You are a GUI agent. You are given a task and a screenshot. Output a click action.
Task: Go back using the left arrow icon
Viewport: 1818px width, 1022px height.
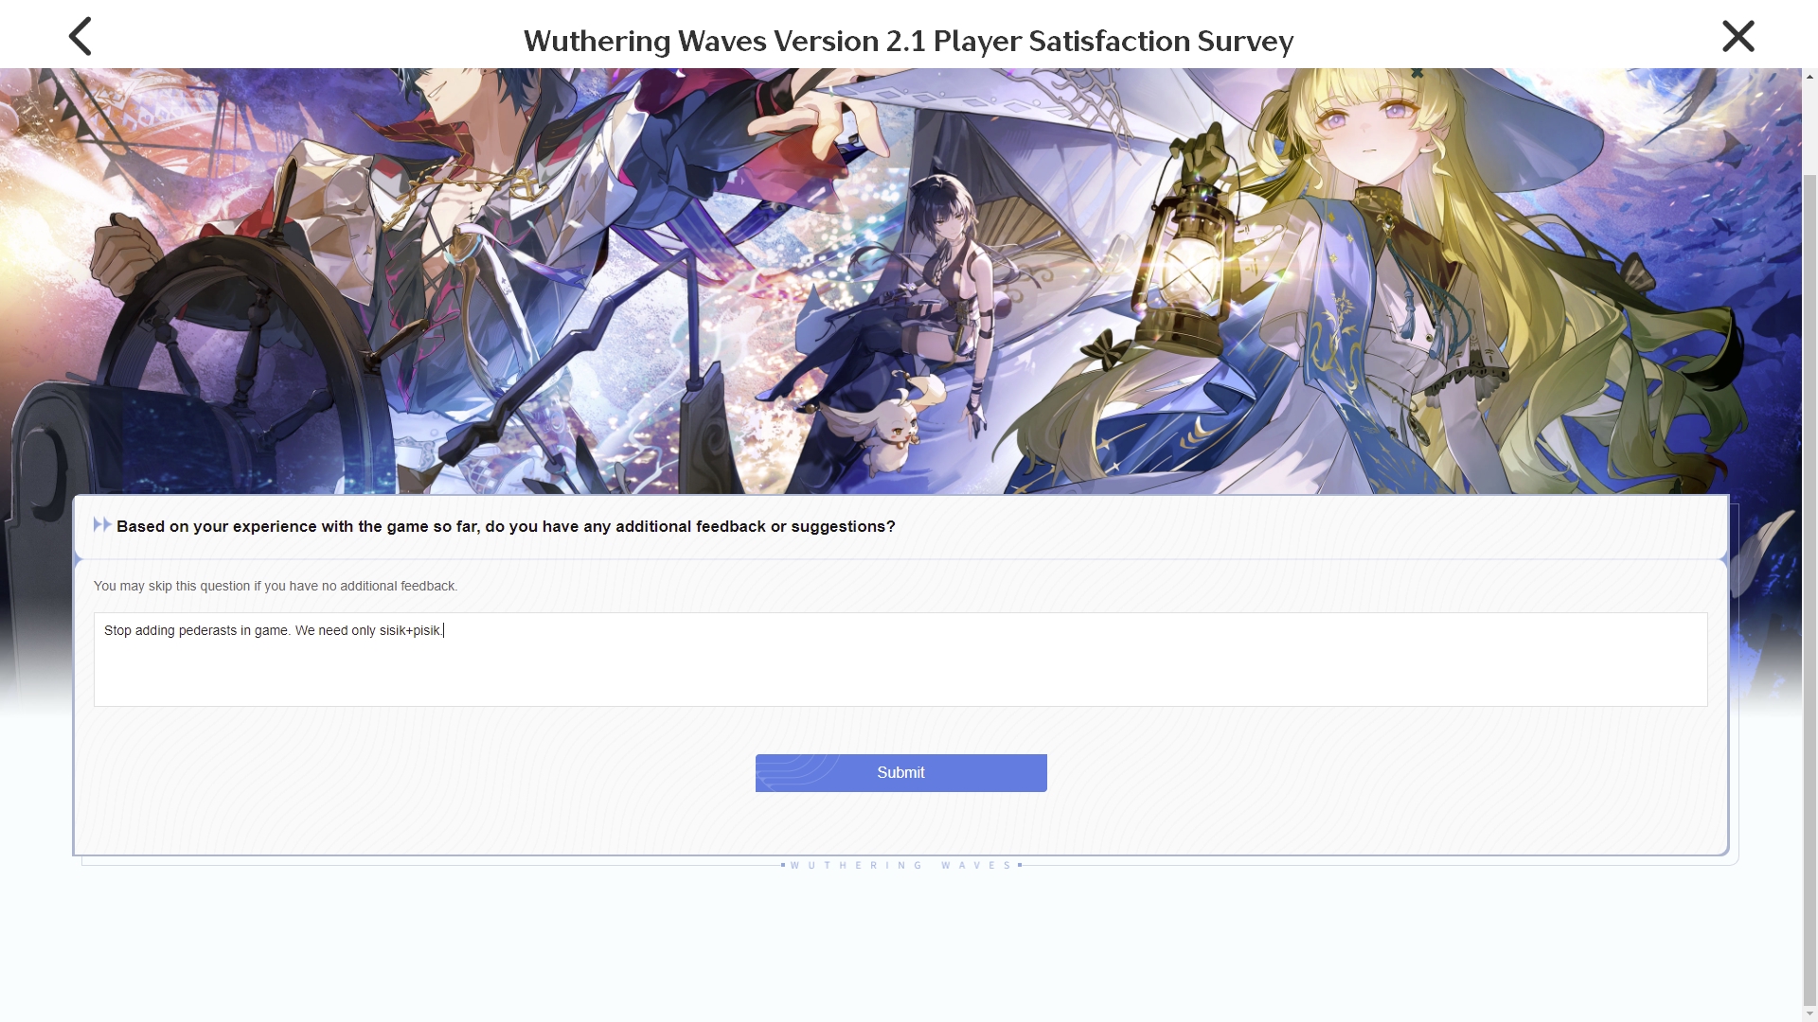click(80, 37)
